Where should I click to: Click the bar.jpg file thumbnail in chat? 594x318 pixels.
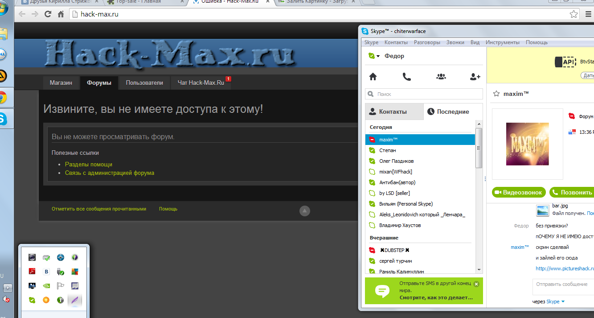pyautogui.click(x=542, y=211)
